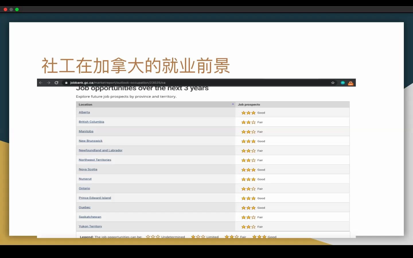
Task: Click the 'Fair' label in Saskatchewan row
Action: [x=260, y=217]
